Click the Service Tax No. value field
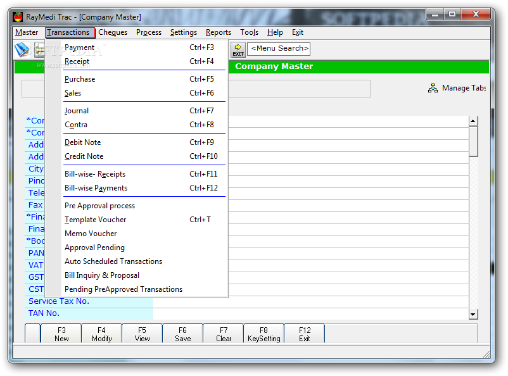Viewport: 508px width, 376px height. [311, 301]
